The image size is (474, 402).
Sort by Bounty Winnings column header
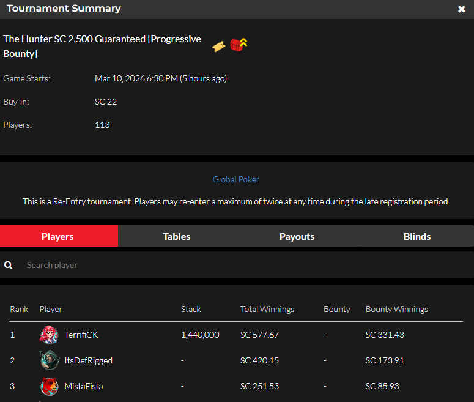click(x=396, y=309)
